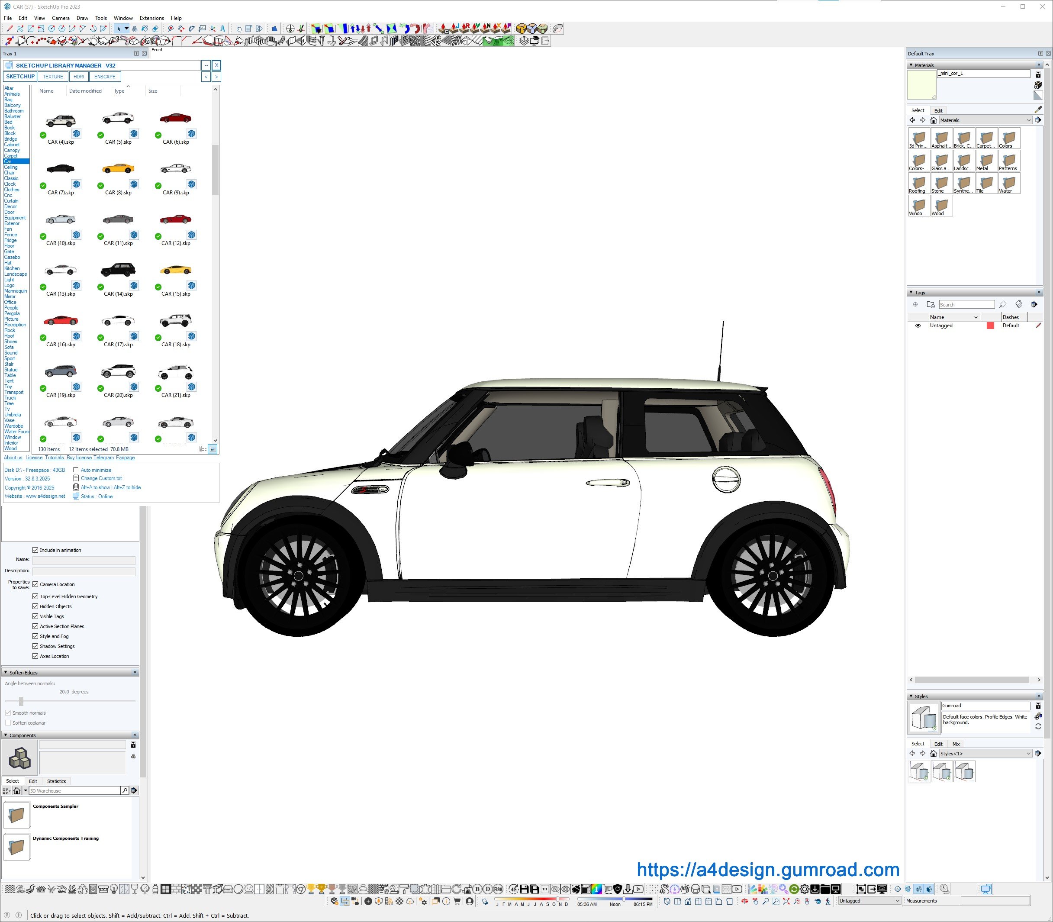This screenshot has height=922, width=1053.
Task: Open the Extensions menu
Action: coord(152,18)
